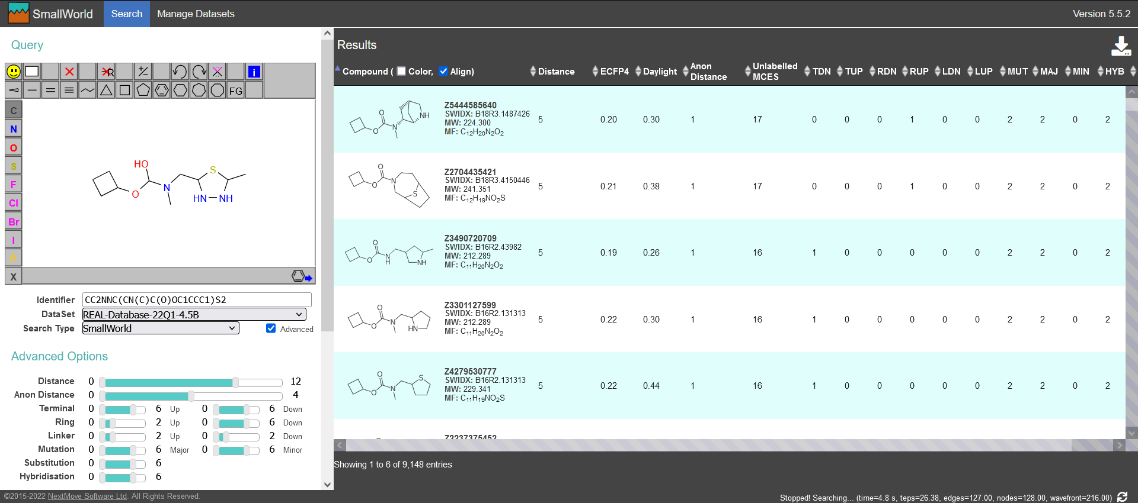Screen dimensions: 1138x503
Task: Select the benzene ring tool
Action: coord(162,91)
